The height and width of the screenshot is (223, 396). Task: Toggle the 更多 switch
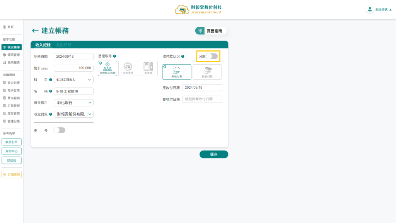(x=59, y=130)
